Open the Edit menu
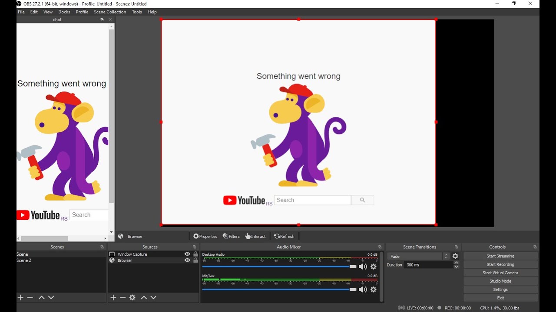This screenshot has height=312, width=556. [34, 12]
